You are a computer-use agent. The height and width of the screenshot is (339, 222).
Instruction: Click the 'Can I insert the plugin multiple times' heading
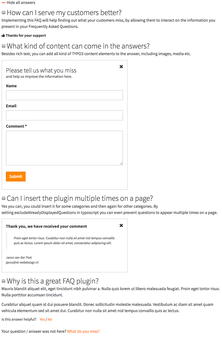[x=80, y=199]
